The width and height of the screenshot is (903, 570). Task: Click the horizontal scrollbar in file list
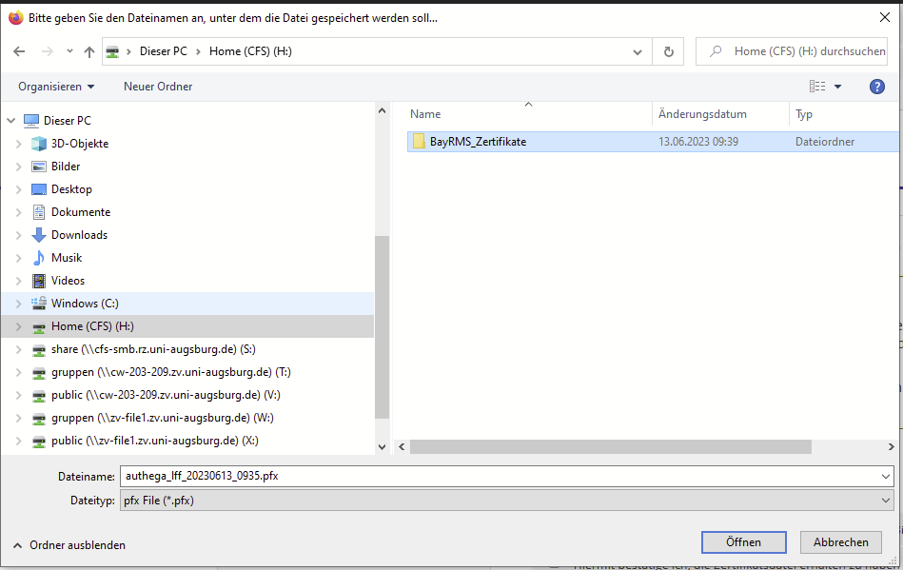pyautogui.click(x=609, y=446)
